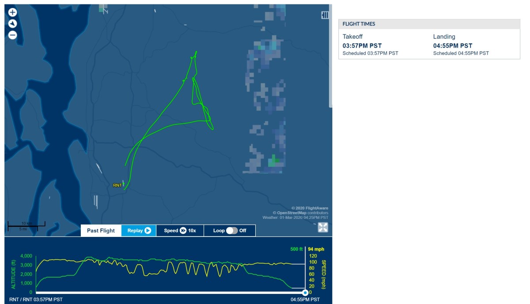Select the Past Flight tab
530x304 pixels.
point(101,230)
